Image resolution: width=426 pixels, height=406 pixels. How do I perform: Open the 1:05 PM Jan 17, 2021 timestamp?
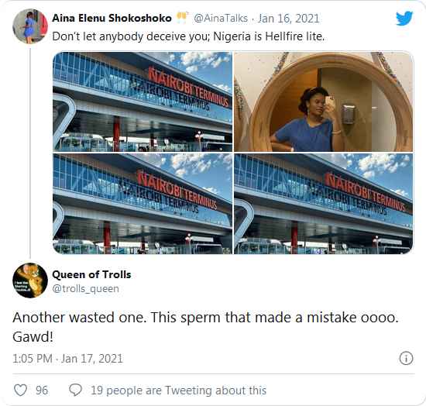click(67, 359)
